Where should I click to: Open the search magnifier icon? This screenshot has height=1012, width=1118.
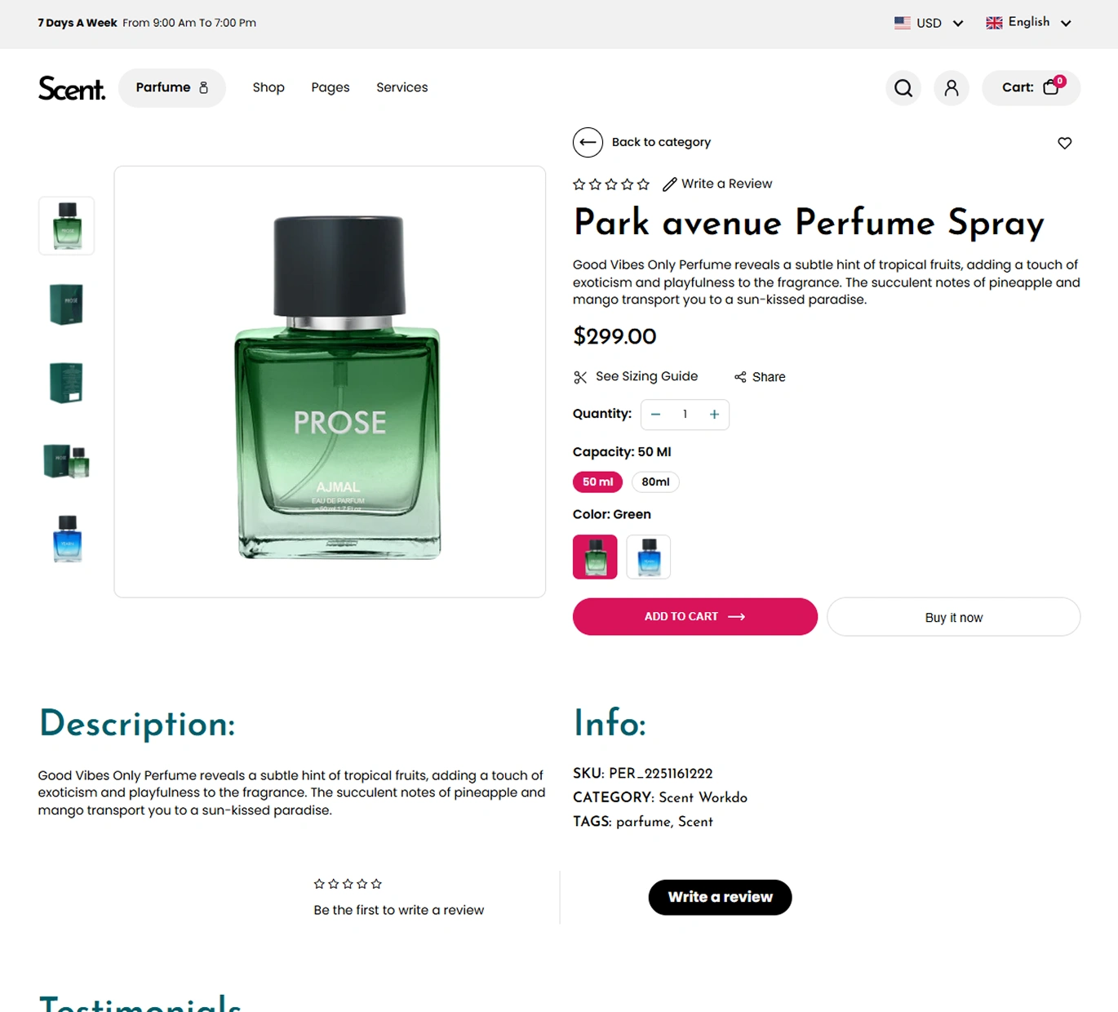tap(903, 88)
